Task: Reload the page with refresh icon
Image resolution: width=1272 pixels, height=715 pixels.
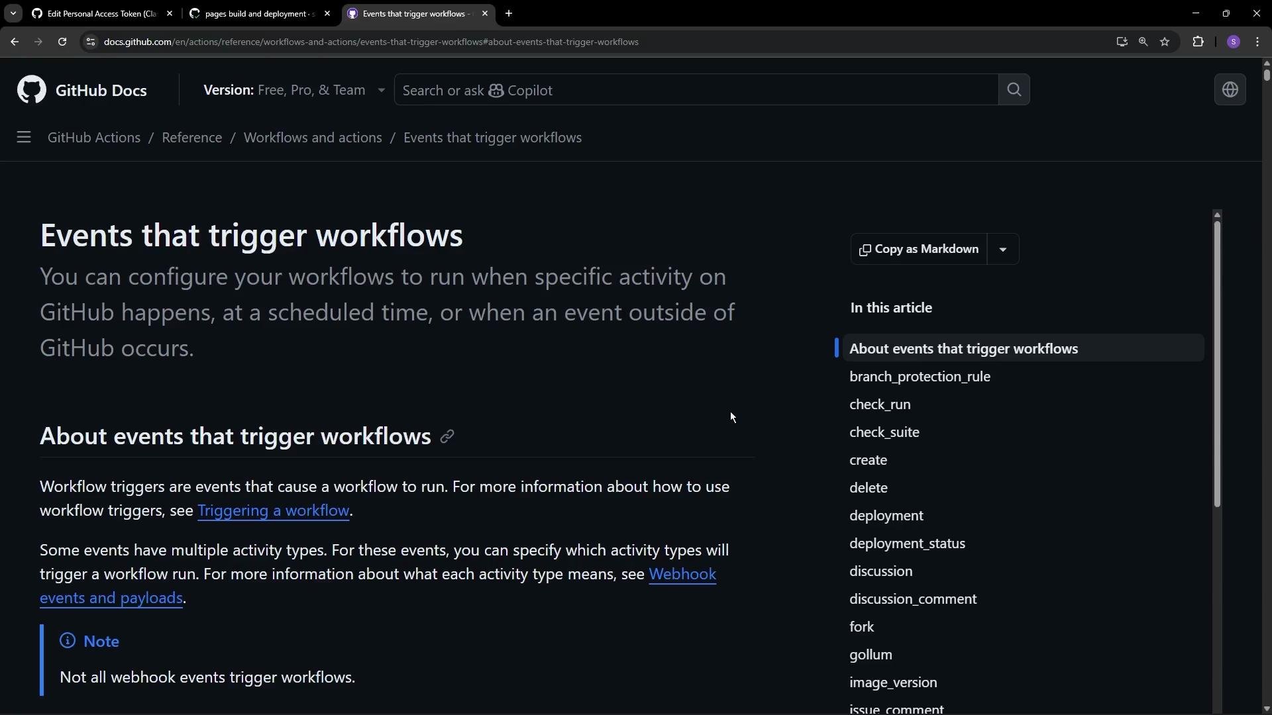Action: 62,42
